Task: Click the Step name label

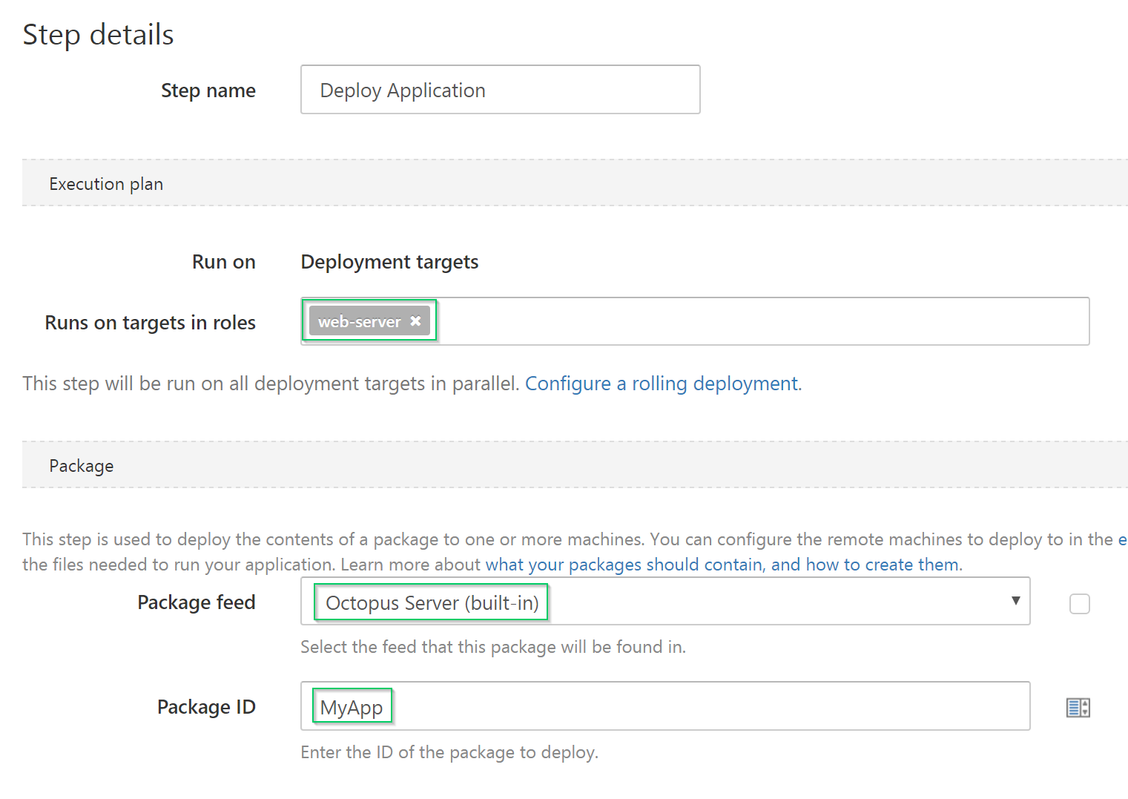Action: (208, 91)
